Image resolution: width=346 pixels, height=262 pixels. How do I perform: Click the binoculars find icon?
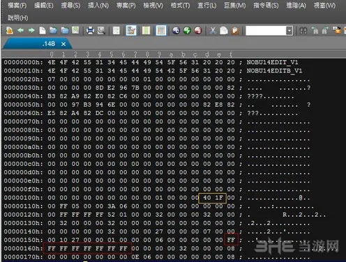[303, 31]
